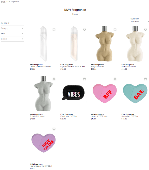Select the pink BFF heart bottle image
The height and width of the screenshot is (170, 149).
tap(105, 93)
